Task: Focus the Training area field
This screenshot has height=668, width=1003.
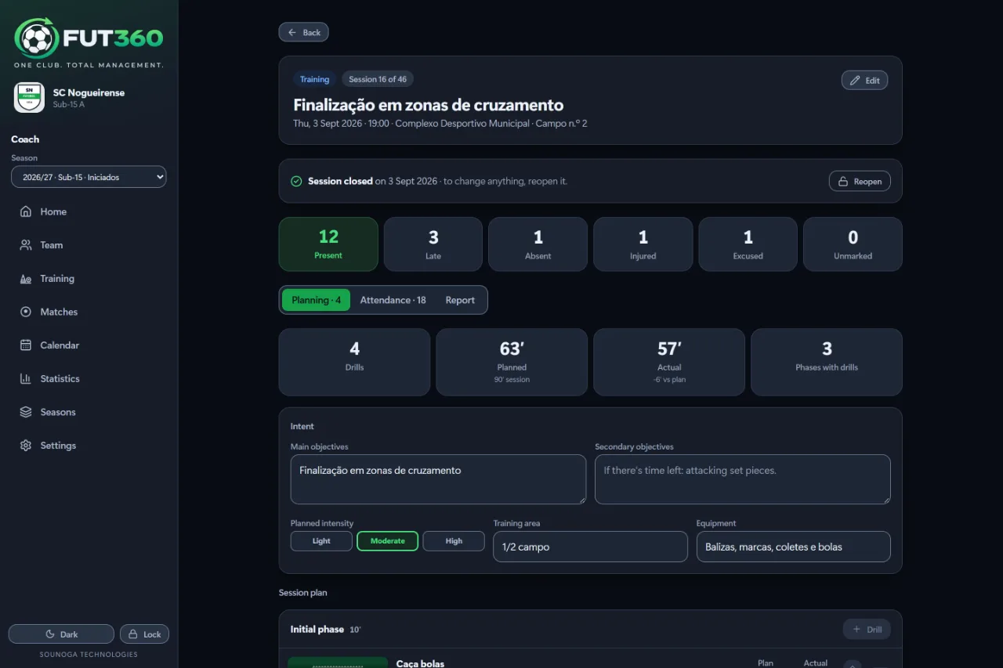Action: 590,547
